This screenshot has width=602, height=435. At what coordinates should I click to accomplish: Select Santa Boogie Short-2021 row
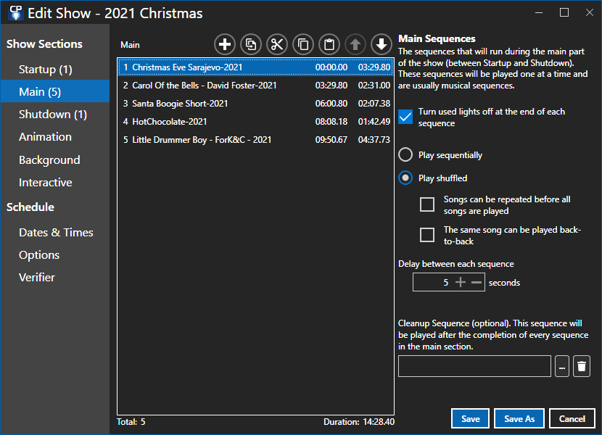tap(256, 103)
